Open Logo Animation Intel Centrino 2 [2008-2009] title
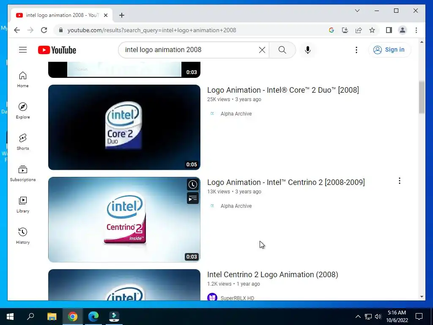Viewport: 433px width, 325px height. point(286,182)
